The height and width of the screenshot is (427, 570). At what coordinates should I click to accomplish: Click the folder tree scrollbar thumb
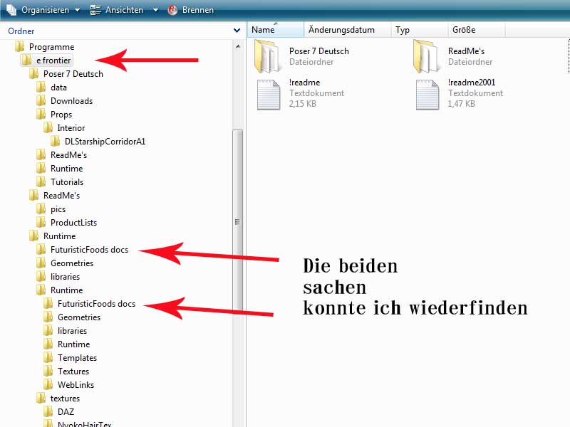(237, 221)
